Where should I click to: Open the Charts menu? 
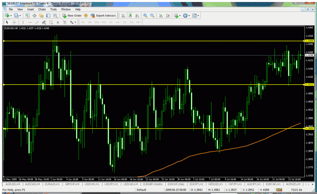click(x=42, y=10)
